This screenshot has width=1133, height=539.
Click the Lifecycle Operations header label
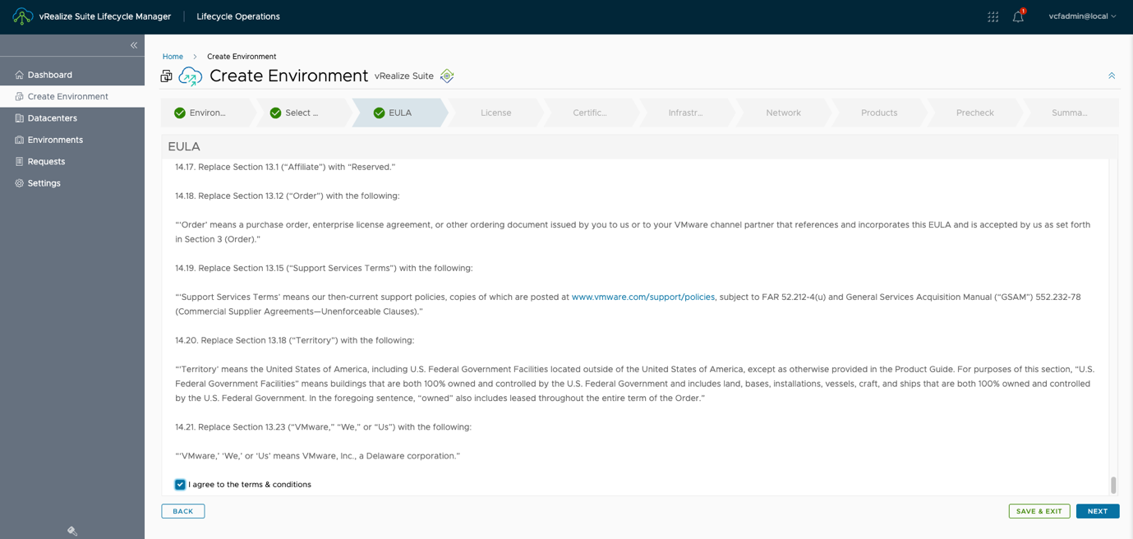tap(238, 16)
